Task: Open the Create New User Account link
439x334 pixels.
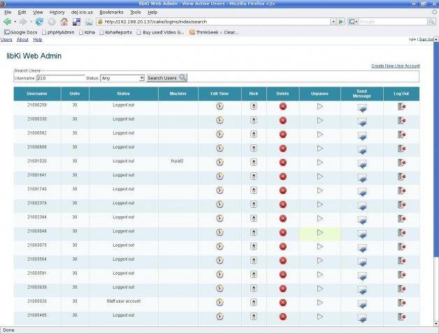Action: pos(395,66)
